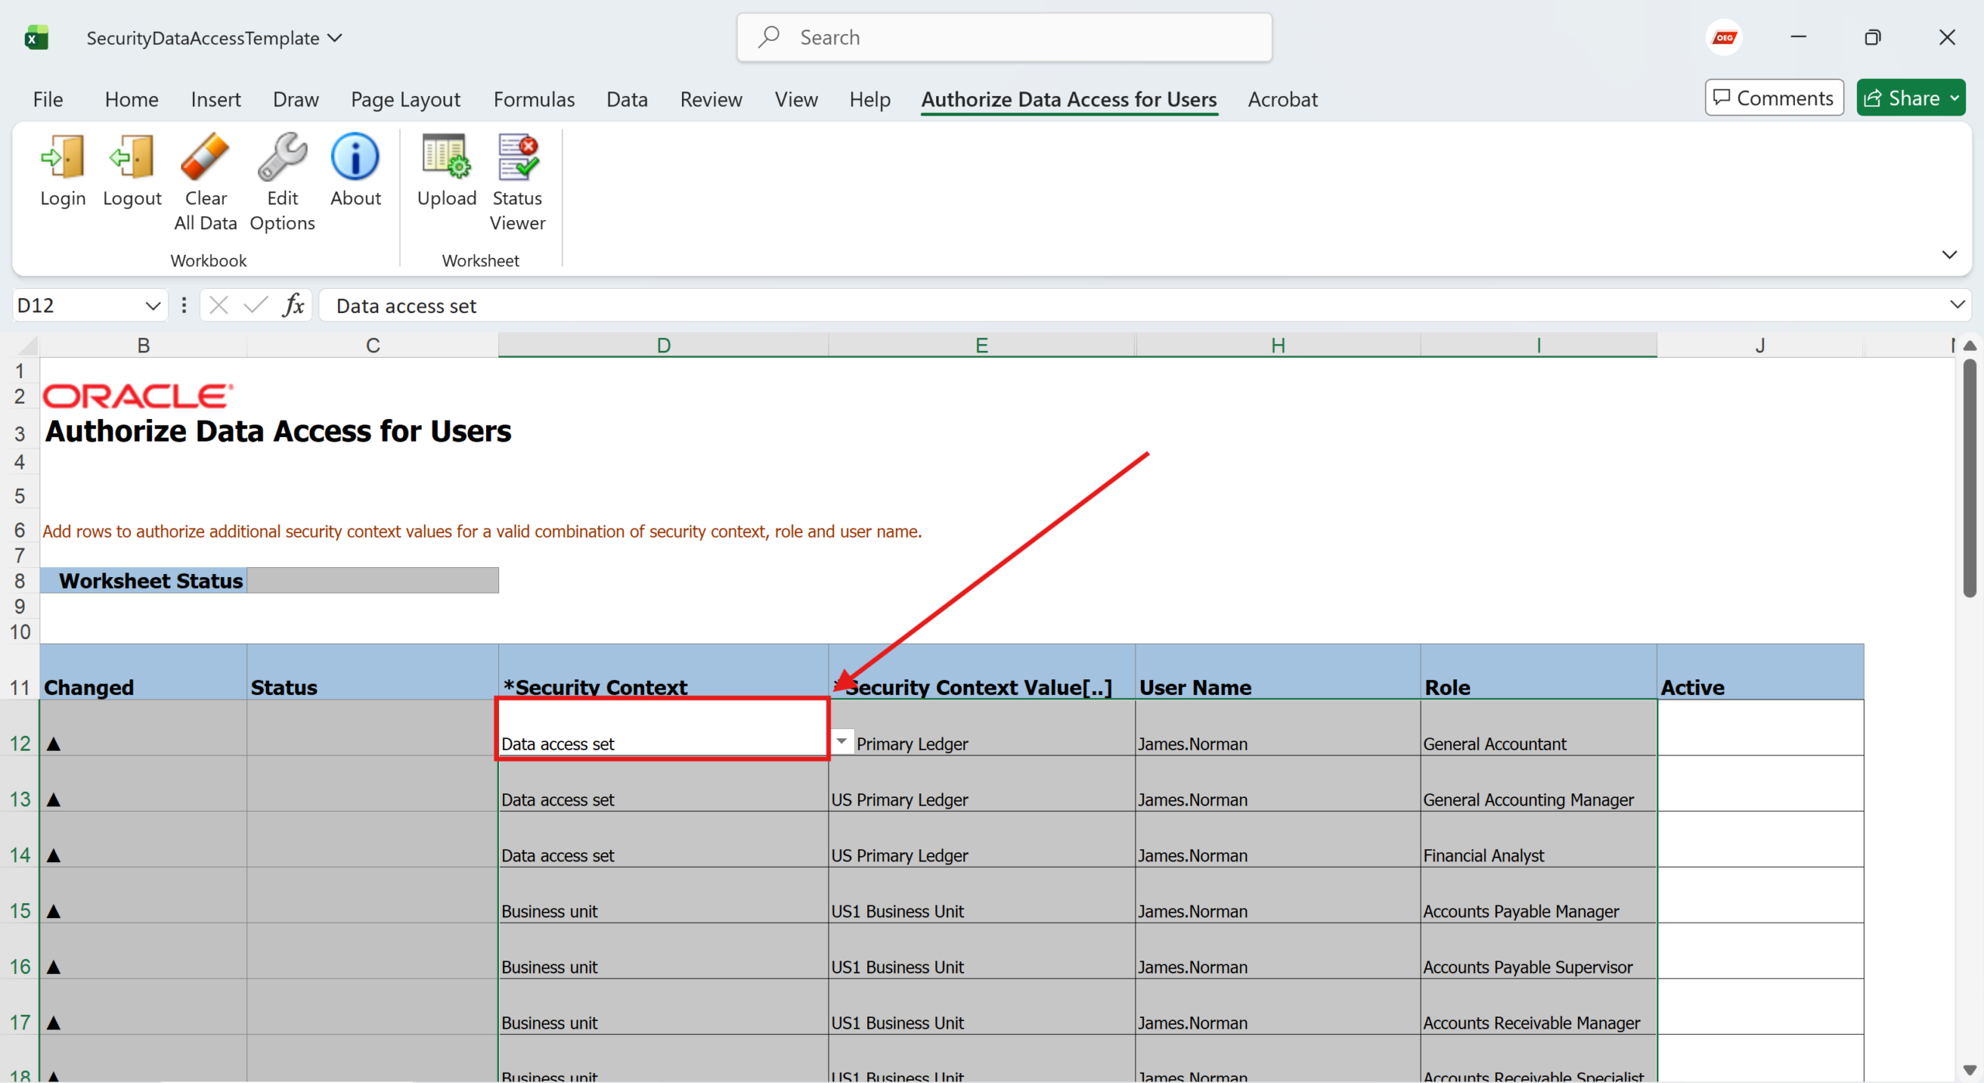The height and width of the screenshot is (1083, 1984).
Task: Open the About info icon
Action: [355, 156]
